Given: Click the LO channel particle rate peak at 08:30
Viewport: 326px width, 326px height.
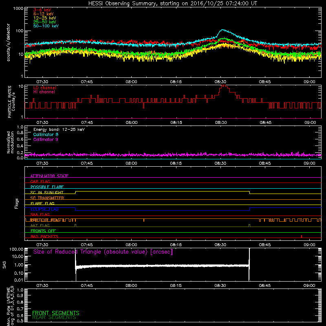Looking at the screenshot, I should 223,86.
